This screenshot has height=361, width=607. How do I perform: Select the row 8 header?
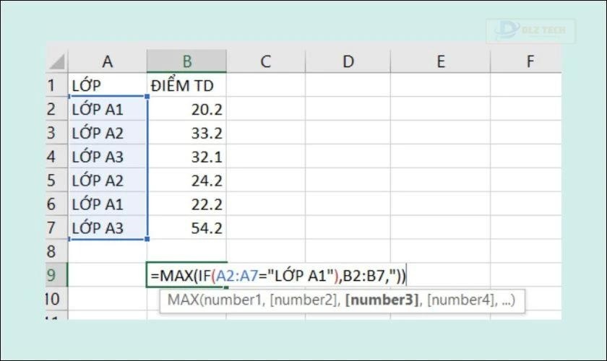coord(53,253)
